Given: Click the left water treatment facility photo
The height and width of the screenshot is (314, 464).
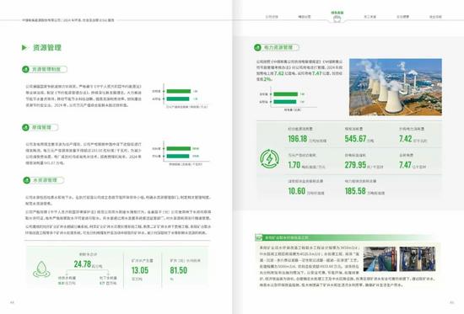Looking at the screenshot, I should point(380,259).
